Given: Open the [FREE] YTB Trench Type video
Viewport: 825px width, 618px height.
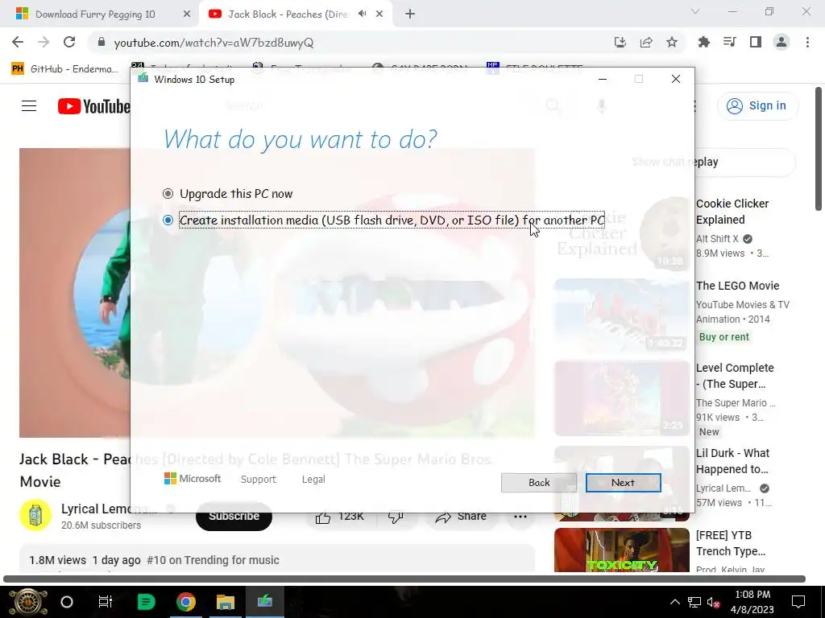Looking at the screenshot, I should [x=730, y=543].
